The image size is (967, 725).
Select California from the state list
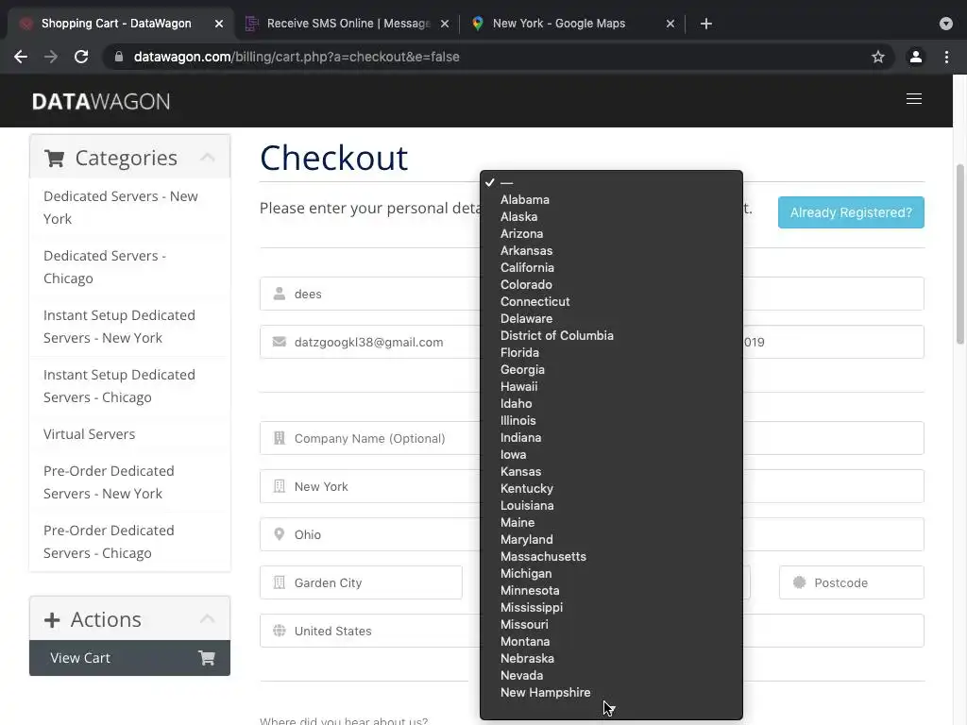click(527, 268)
